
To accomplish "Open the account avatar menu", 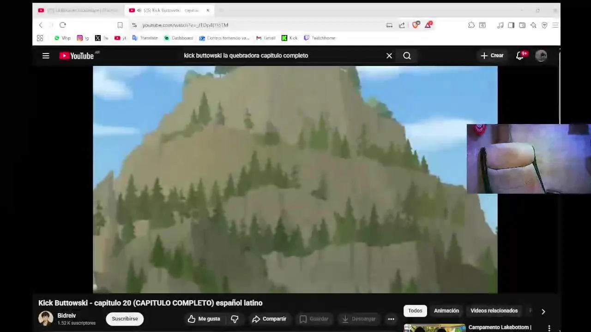I will 541,56.
